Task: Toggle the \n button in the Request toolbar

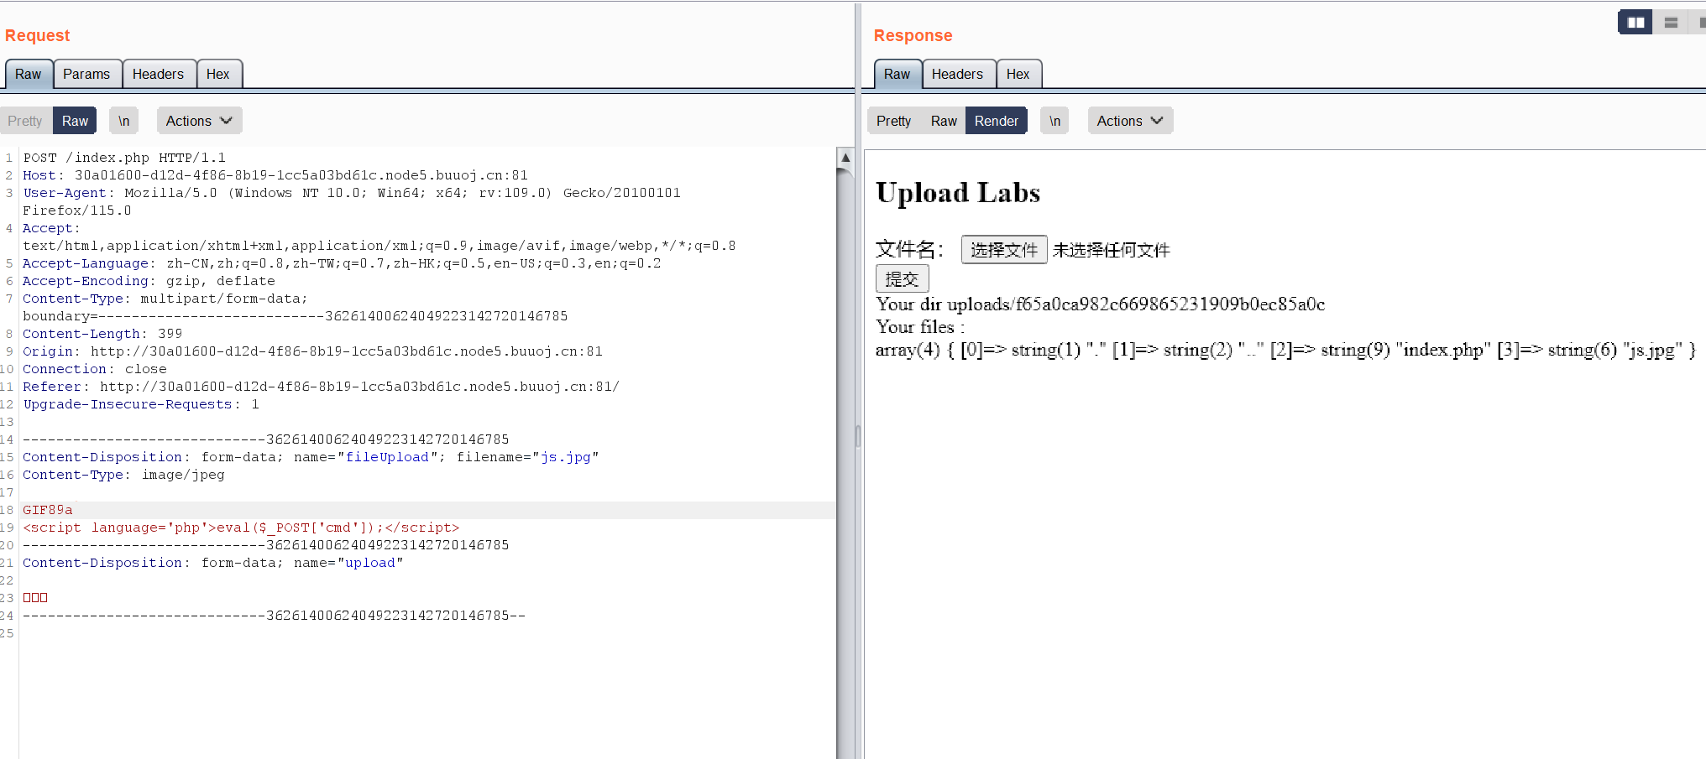Action: coord(124,121)
